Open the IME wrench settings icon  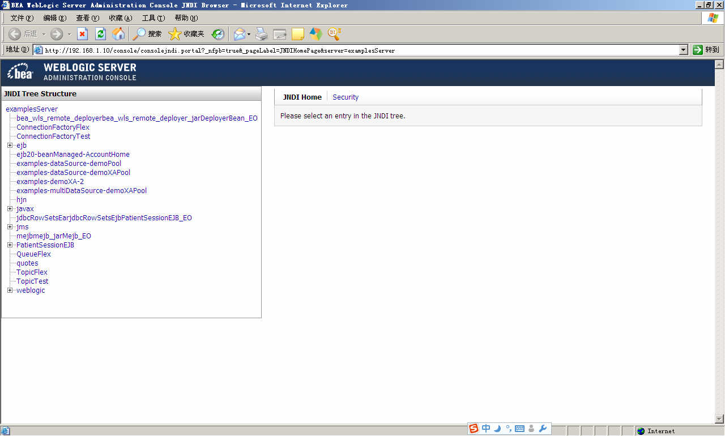pos(543,429)
